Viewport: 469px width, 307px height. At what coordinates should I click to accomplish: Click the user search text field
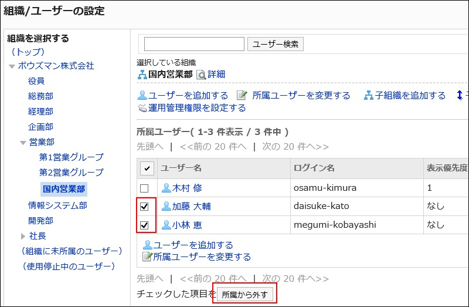194,44
